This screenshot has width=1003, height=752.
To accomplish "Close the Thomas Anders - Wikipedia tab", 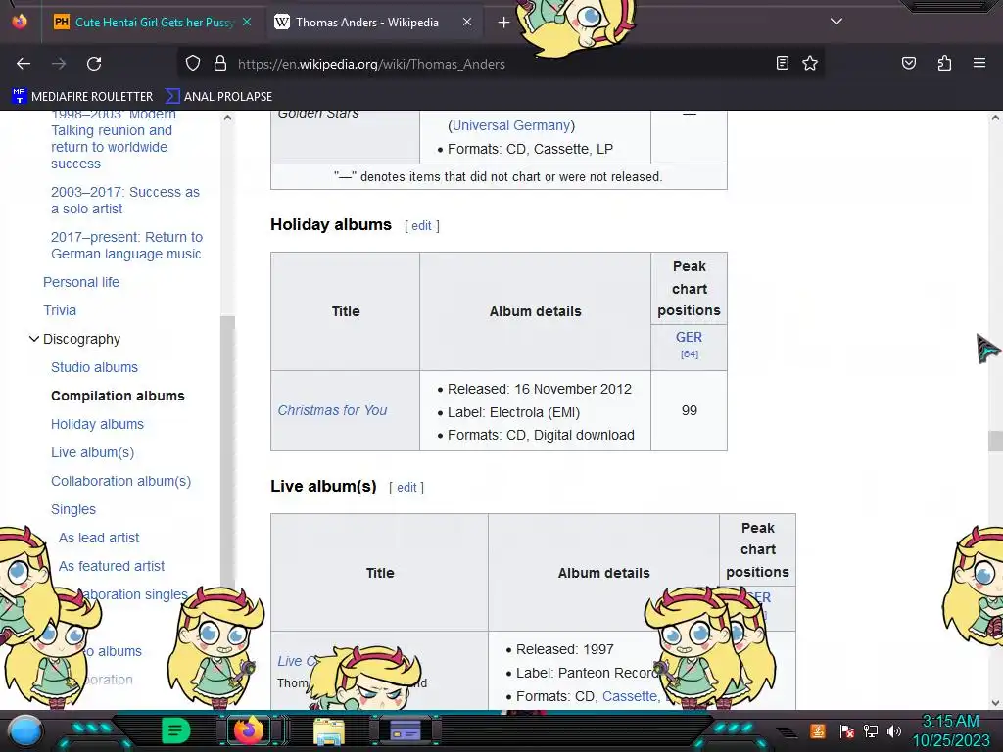I will (467, 22).
